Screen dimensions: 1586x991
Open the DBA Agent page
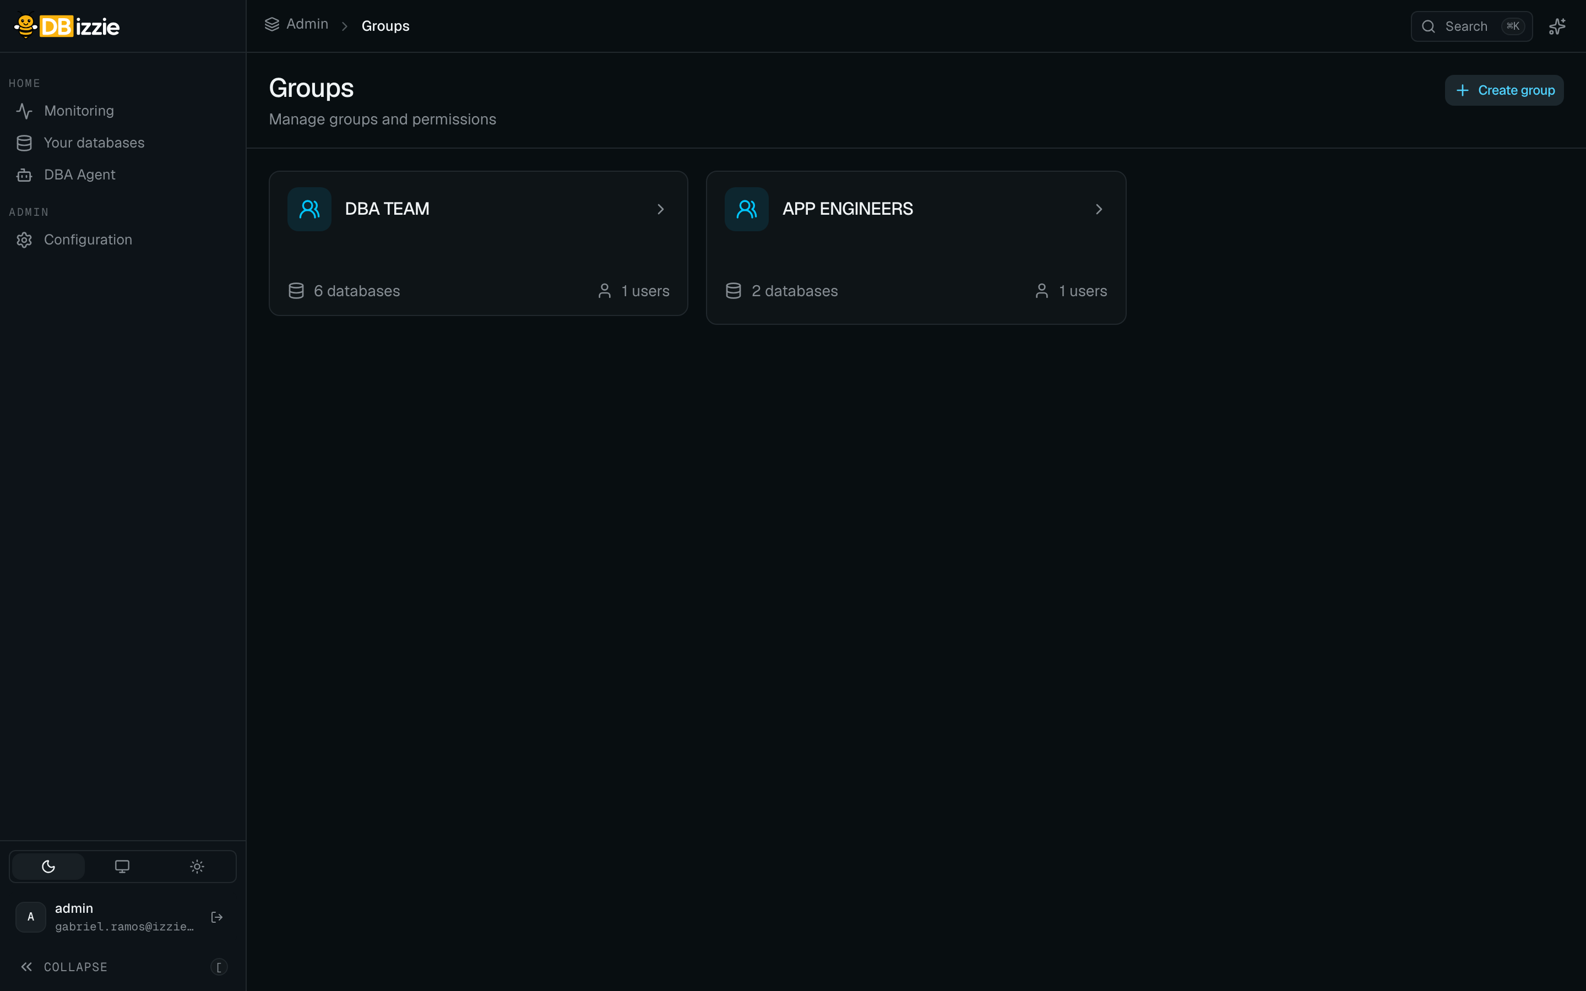coord(123,175)
